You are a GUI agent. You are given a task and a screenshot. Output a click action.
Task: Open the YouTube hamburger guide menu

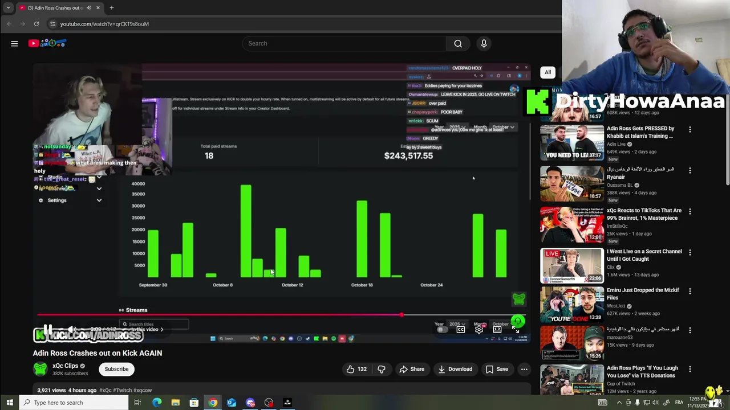click(x=14, y=43)
